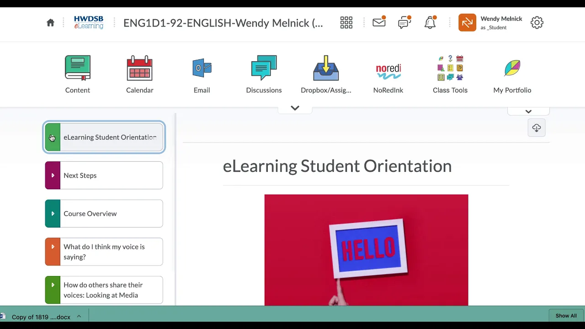
Task: Click the ENG1D1-92-ENGLISH course title link
Action: tap(223, 23)
